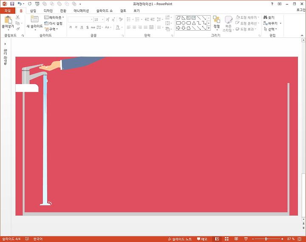306x242 pixels.
Task: Click into the font name box
Action: [x=80, y=20]
